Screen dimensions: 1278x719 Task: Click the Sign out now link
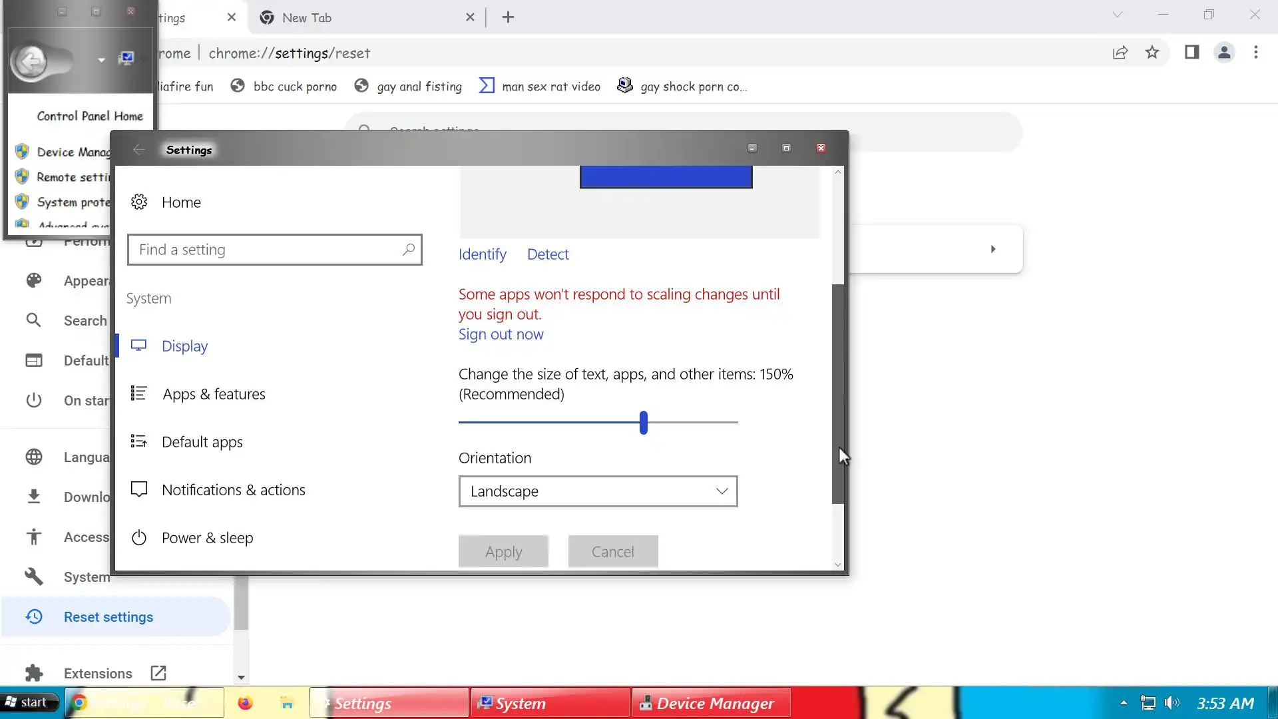(501, 334)
